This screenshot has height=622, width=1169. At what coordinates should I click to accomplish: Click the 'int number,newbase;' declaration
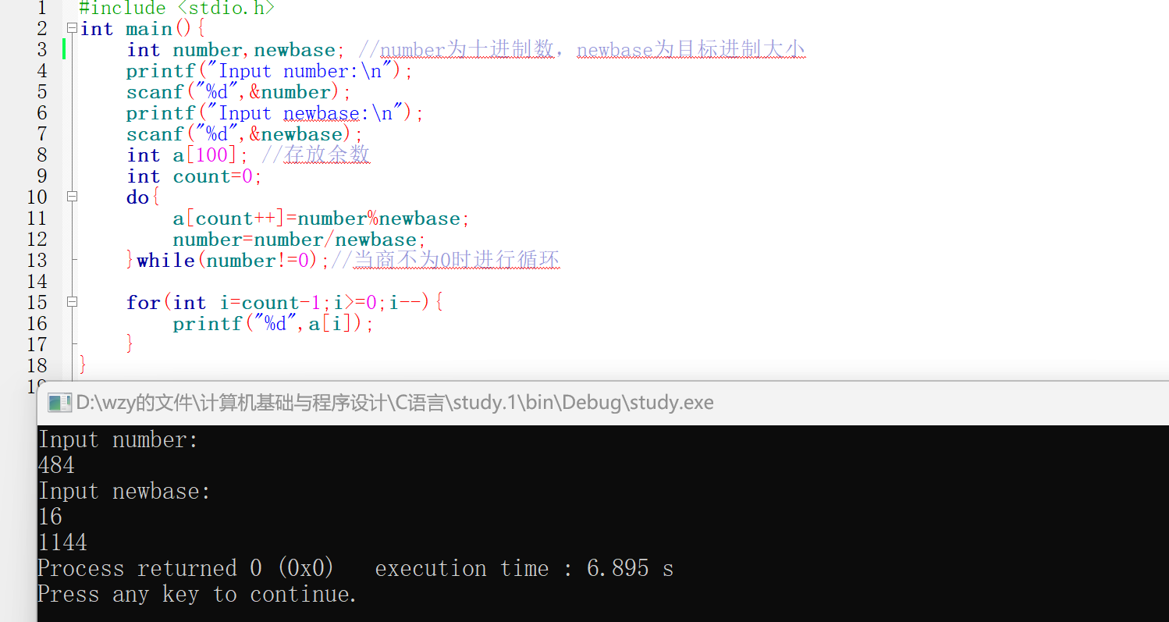click(x=236, y=51)
